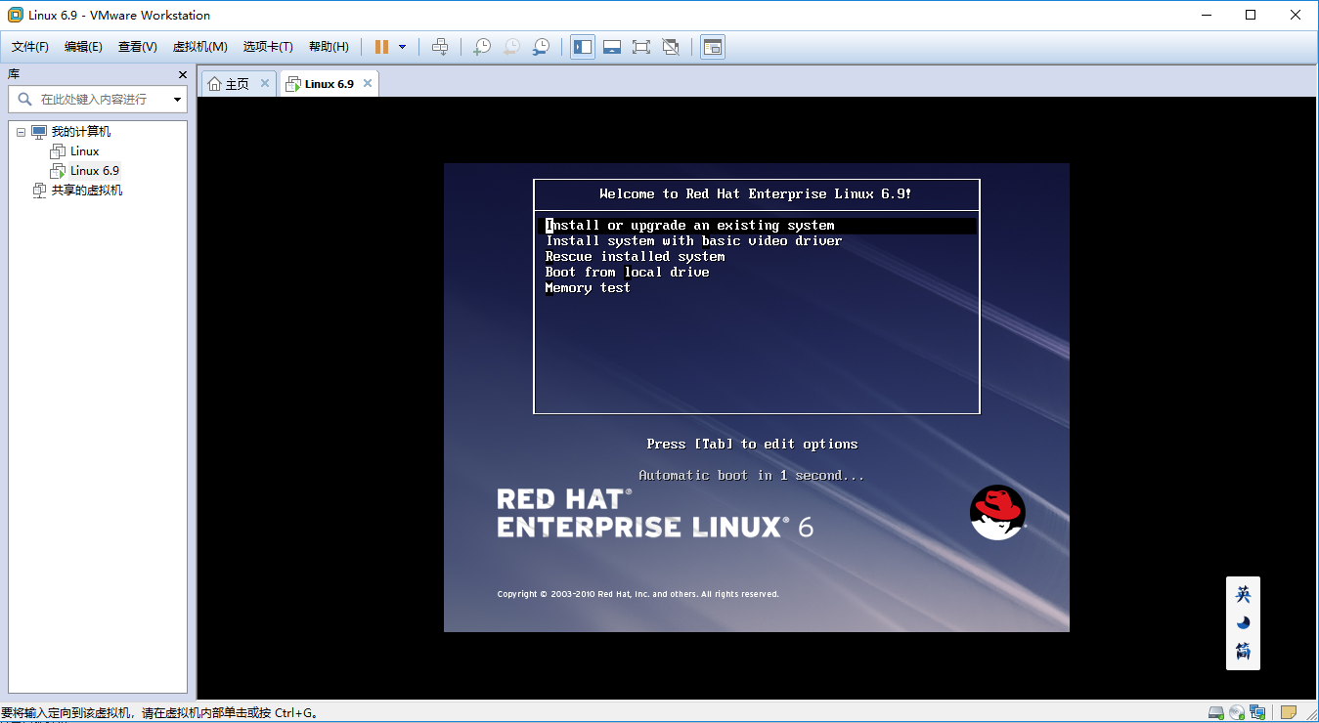Close the 库 library panel

click(182, 74)
